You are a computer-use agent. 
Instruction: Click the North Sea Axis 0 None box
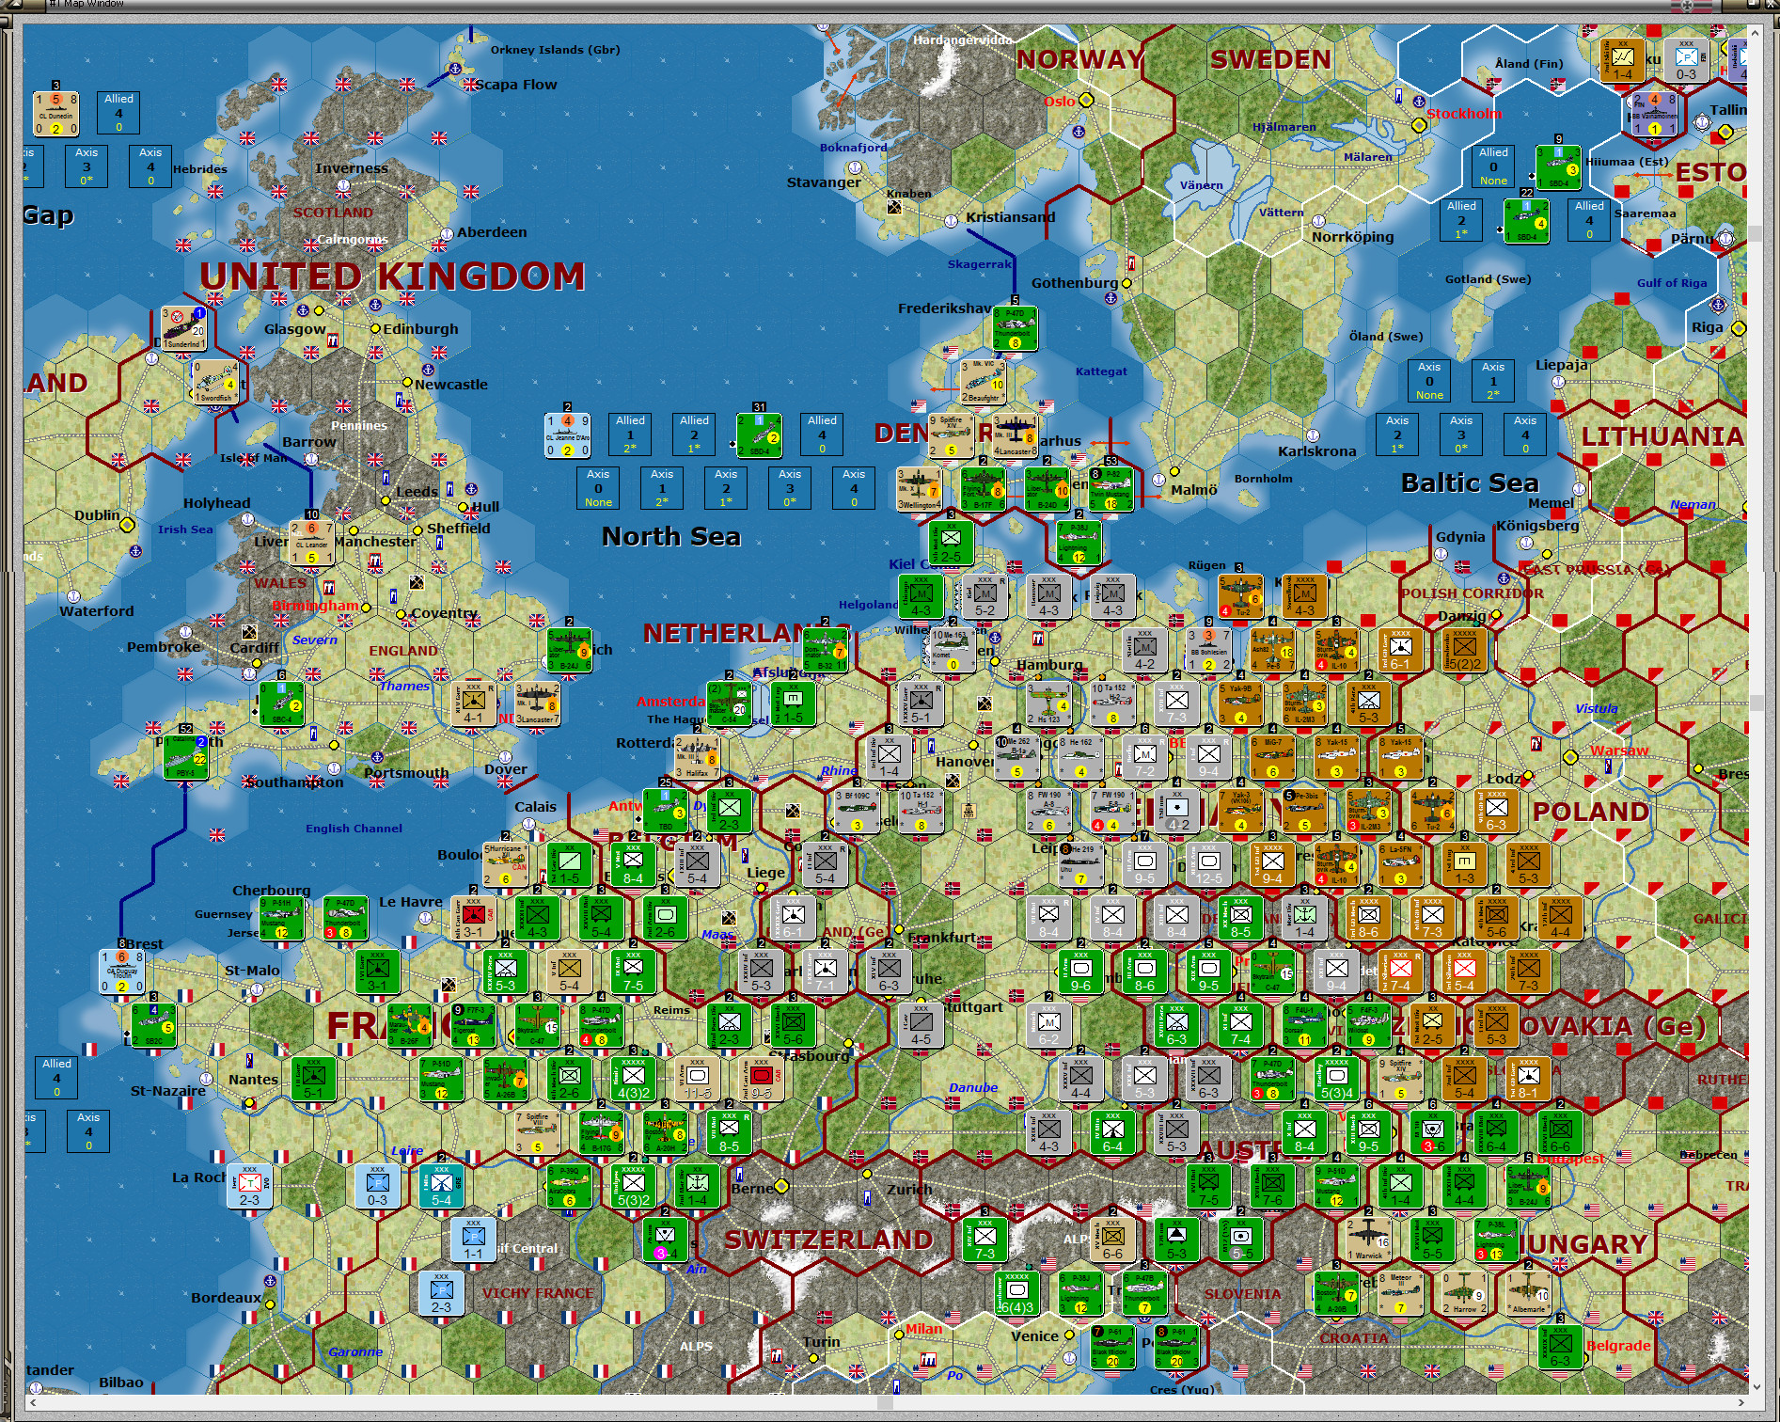click(x=598, y=488)
